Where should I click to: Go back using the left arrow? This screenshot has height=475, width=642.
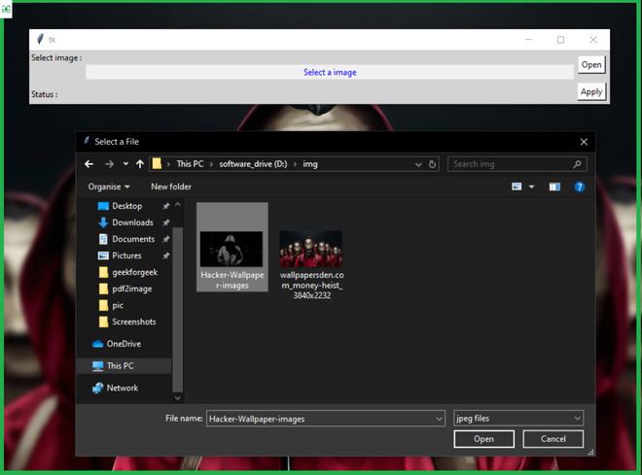[89, 164]
